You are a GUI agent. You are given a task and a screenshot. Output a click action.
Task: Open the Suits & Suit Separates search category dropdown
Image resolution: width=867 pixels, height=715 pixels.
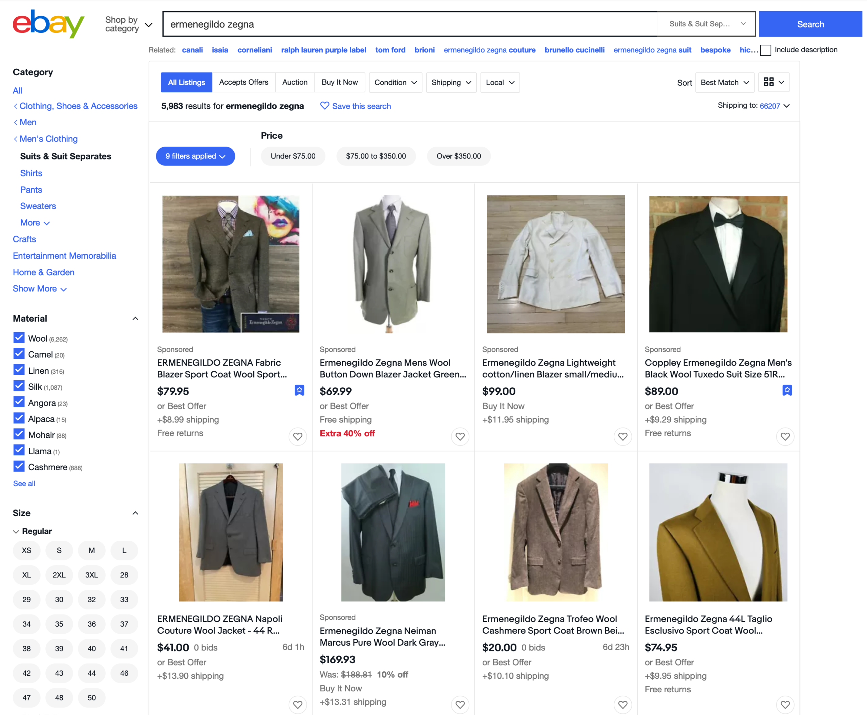coord(706,24)
